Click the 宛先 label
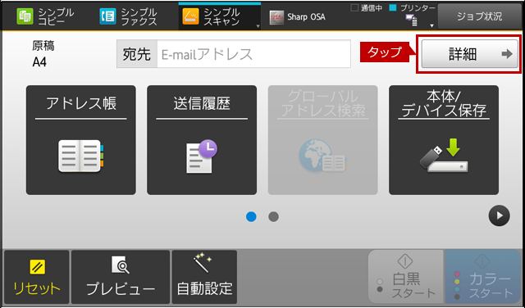Image resolution: width=525 pixels, height=308 pixels. point(137,54)
